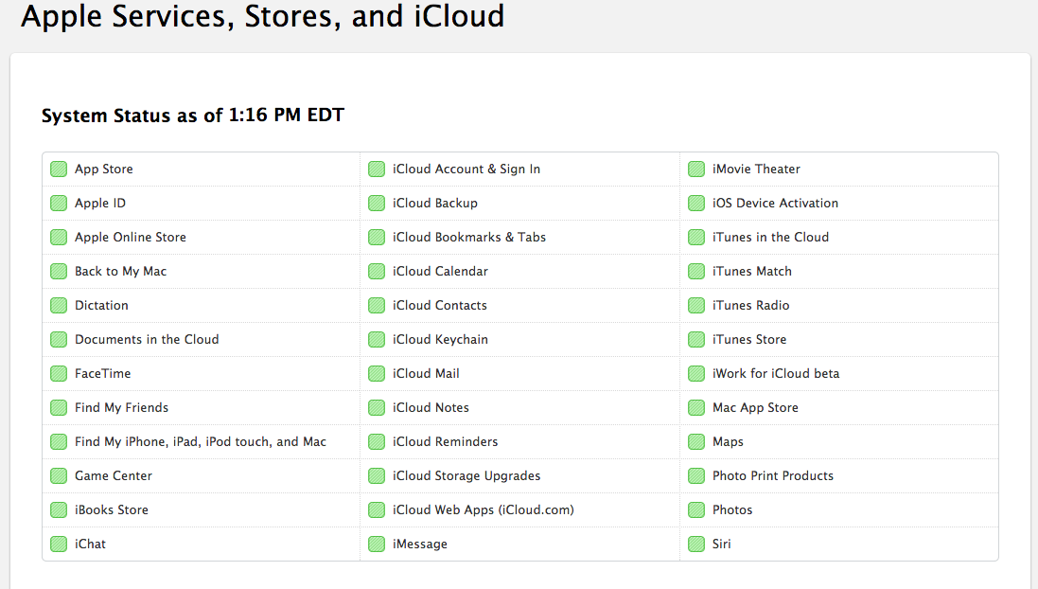Click the "iCloud Calendar" label text

pyautogui.click(x=440, y=271)
